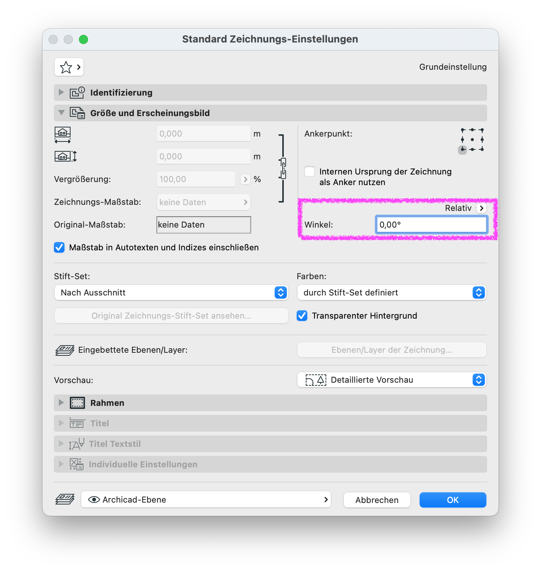Open the Favorites star button
The width and height of the screenshot is (541, 572).
click(69, 67)
